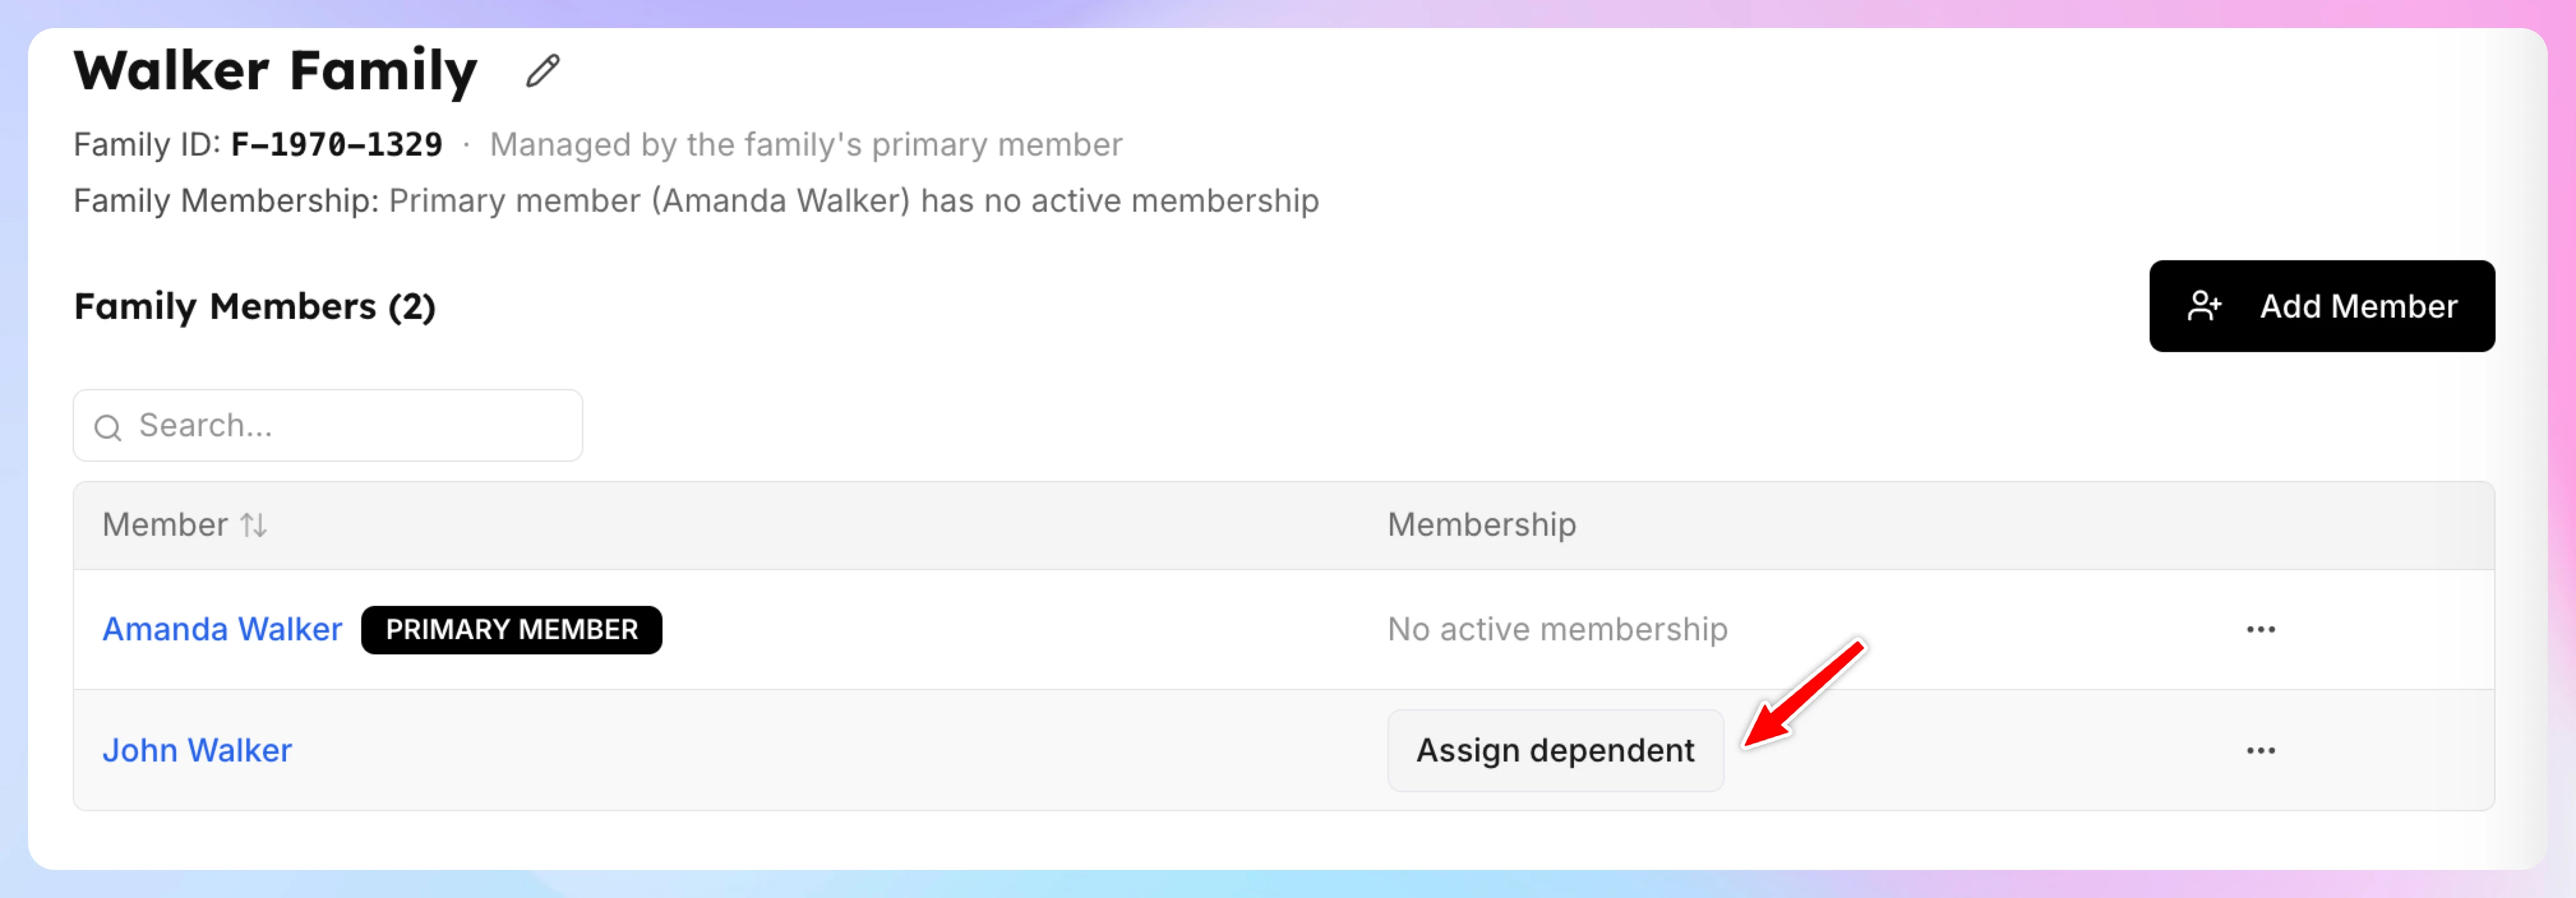Select the Walker Family title
Viewport: 2576px width, 898px height.
(x=276, y=72)
